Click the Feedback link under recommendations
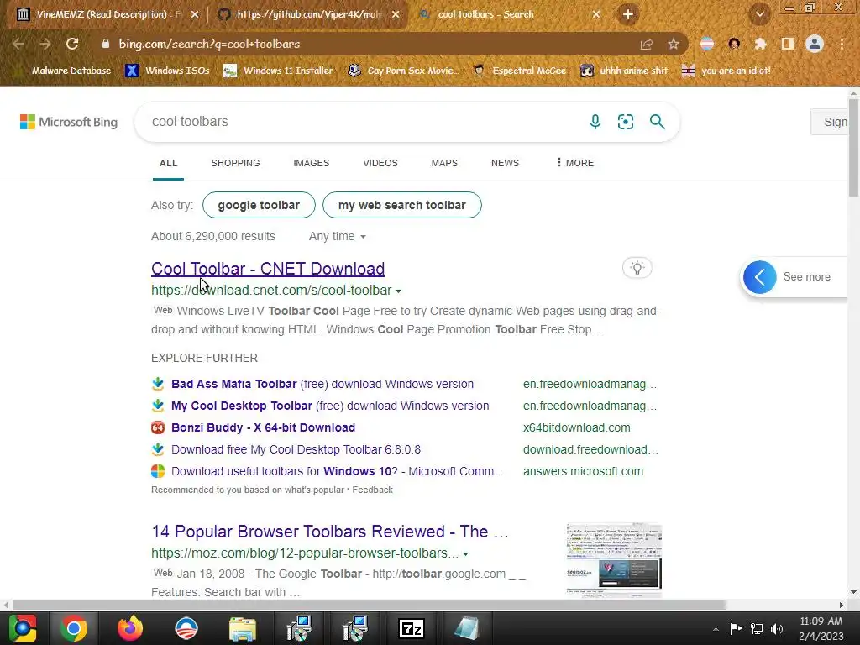 coord(372,490)
